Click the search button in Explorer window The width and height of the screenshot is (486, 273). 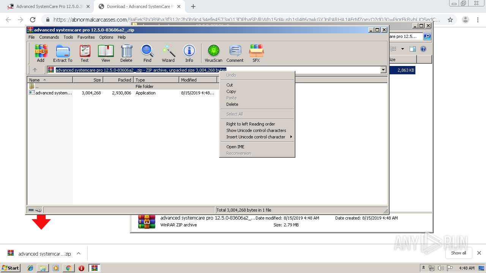point(427,36)
